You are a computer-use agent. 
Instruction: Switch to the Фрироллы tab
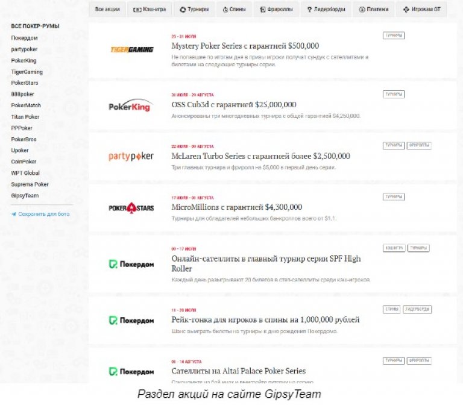click(276, 9)
